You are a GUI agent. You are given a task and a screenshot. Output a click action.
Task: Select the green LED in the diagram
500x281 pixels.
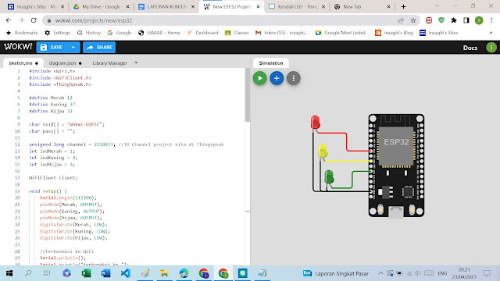coord(329,177)
